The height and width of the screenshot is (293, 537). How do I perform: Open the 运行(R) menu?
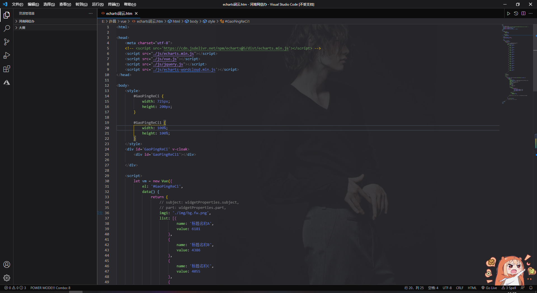98,4
